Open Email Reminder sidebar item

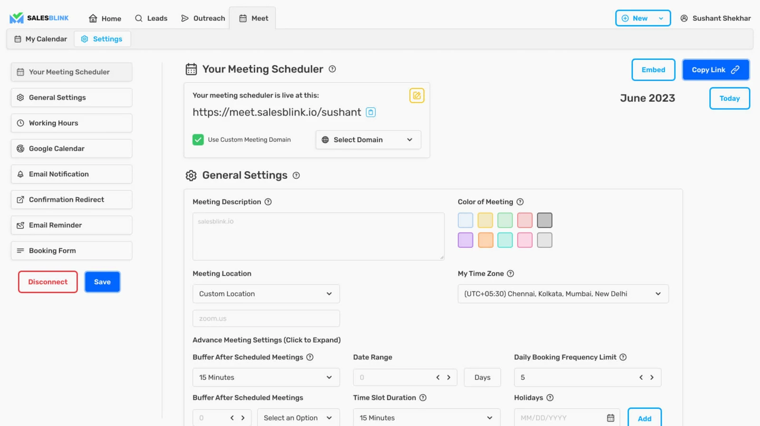click(72, 225)
